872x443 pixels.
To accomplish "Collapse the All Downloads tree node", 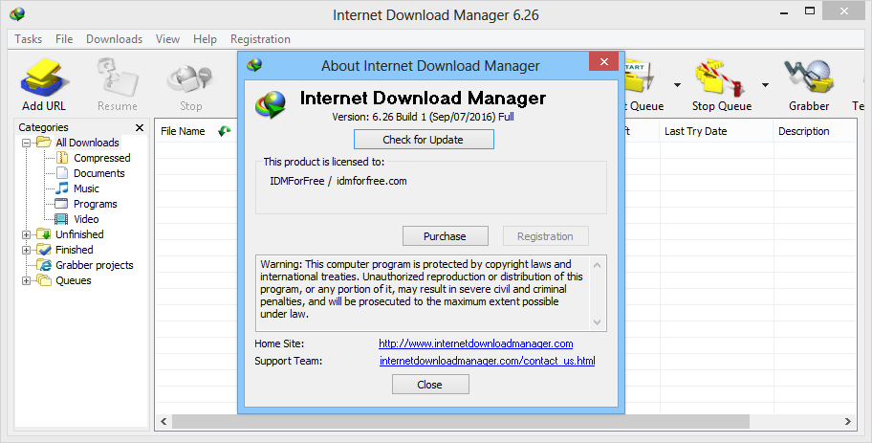I will tap(26, 143).
